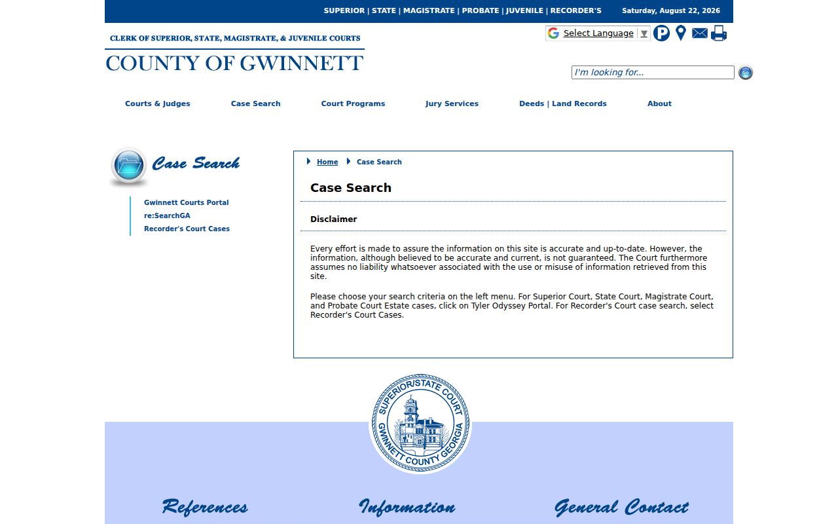Click the SUPERIOR link in top bar

coord(344,10)
